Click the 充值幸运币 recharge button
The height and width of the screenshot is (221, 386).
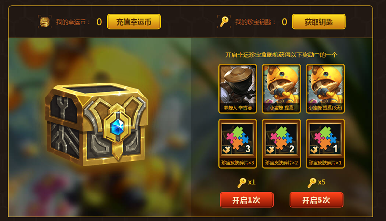(134, 22)
